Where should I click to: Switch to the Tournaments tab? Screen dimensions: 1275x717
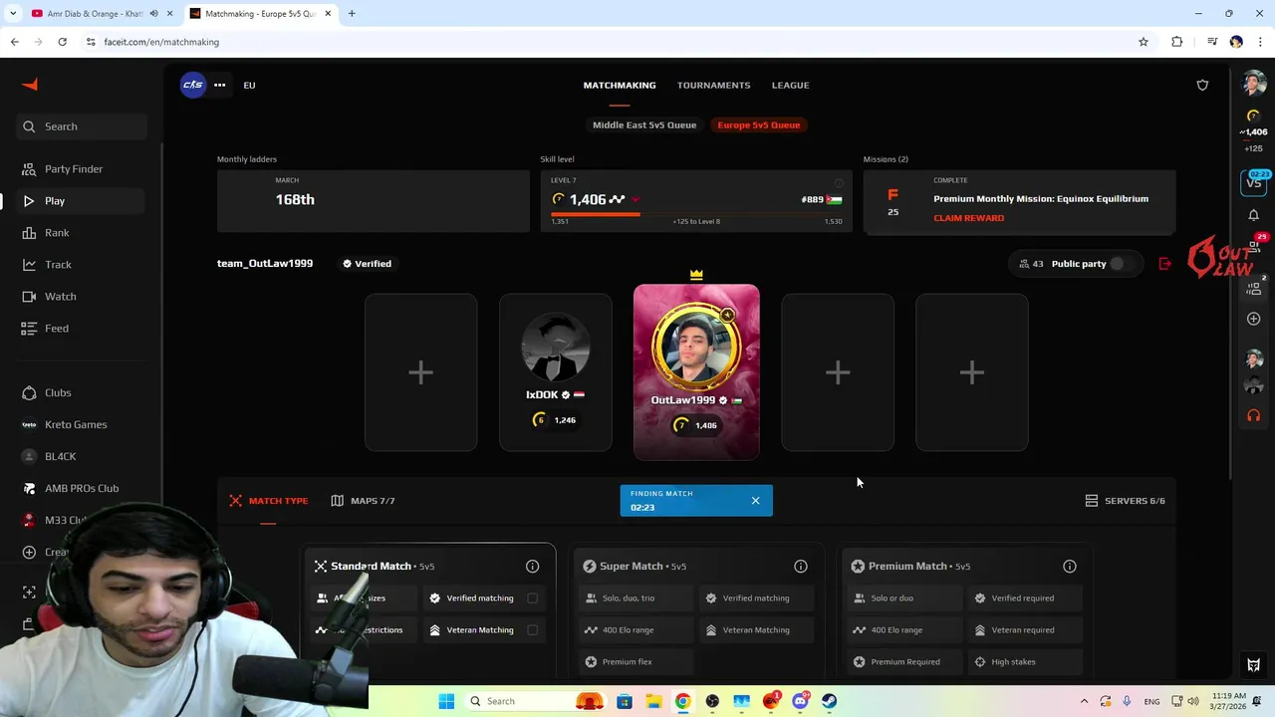[x=713, y=85]
